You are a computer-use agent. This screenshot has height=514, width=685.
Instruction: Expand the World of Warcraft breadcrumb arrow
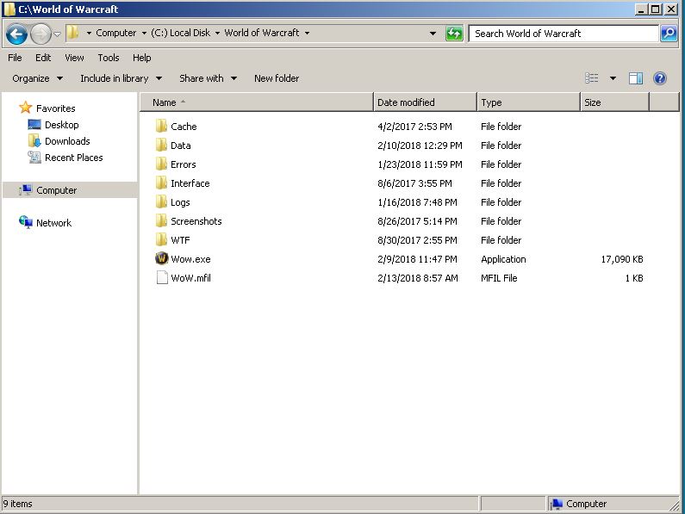(x=307, y=34)
